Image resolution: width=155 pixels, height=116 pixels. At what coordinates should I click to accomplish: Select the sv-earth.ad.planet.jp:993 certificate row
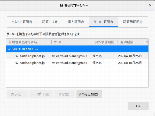click(x=77, y=56)
